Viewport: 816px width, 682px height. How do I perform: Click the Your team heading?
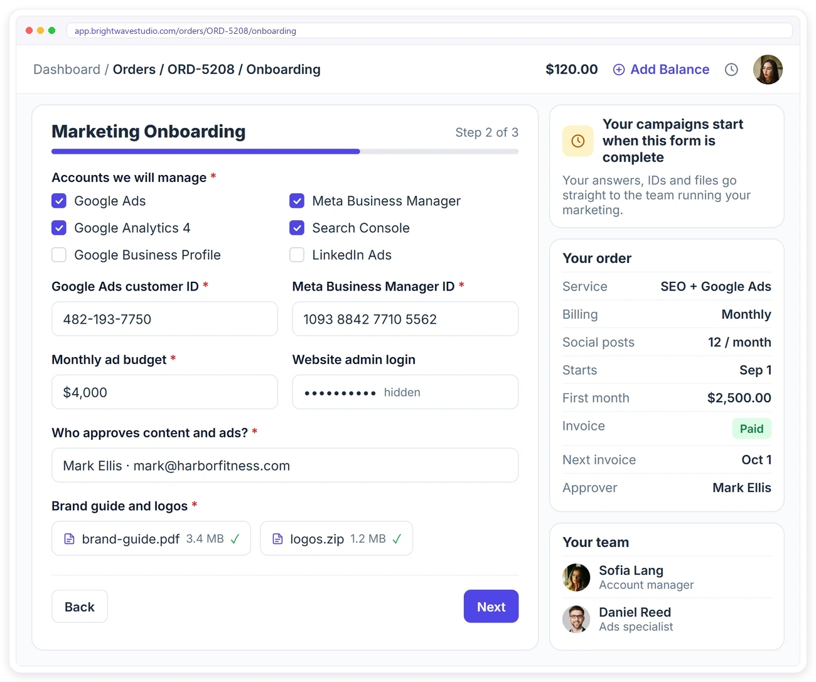point(596,543)
